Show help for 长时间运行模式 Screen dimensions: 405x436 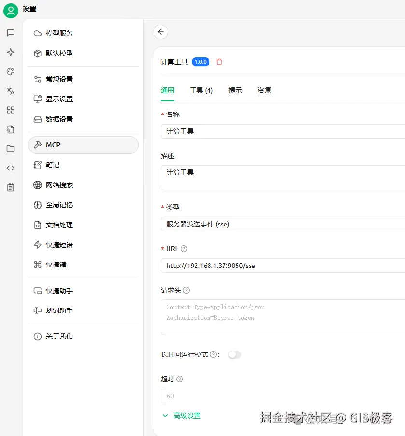pyautogui.click(x=213, y=354)
